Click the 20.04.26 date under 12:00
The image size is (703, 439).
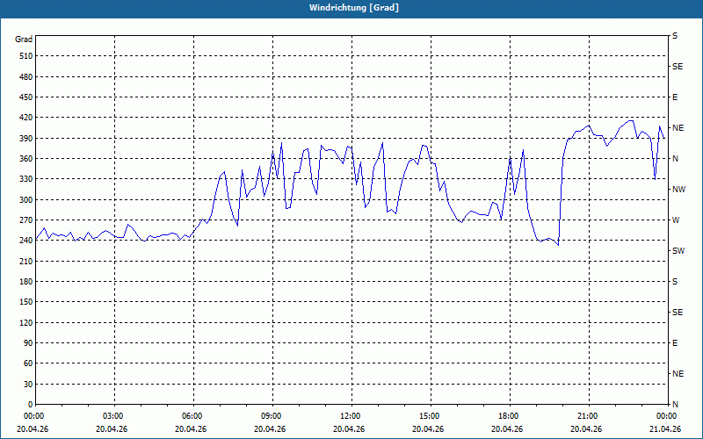pyautogui.click(x=349, y=429)
